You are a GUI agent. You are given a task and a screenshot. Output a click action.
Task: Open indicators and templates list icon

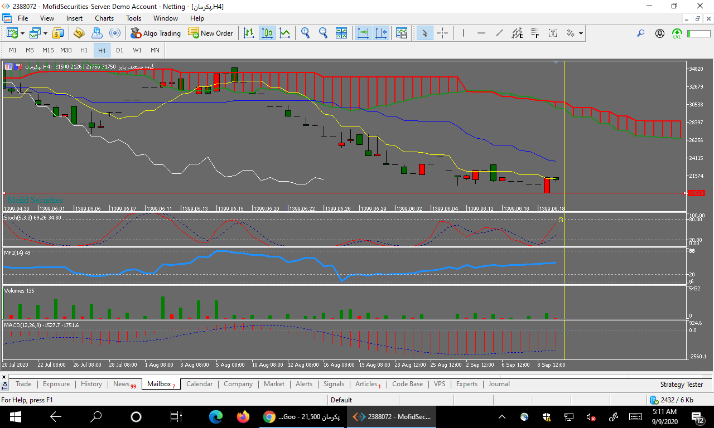(x=402, y=33)
